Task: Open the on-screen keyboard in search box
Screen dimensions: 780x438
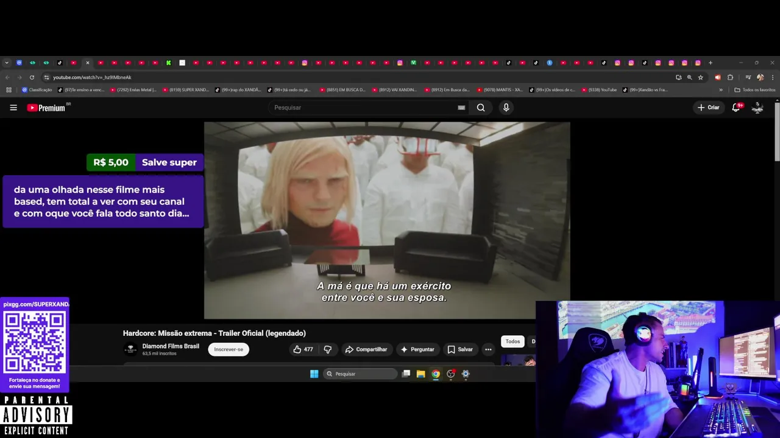Action: 461,108
